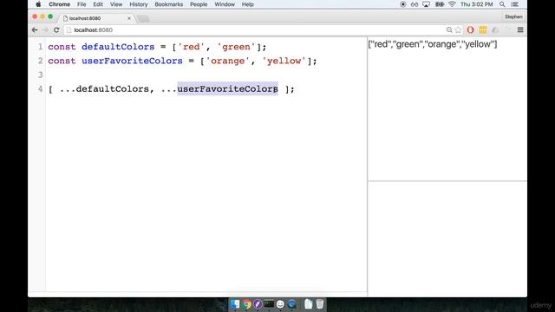Viewport: 555px width, 312px height.
Task: Reload the localhost page
Action: coord(56,30)
